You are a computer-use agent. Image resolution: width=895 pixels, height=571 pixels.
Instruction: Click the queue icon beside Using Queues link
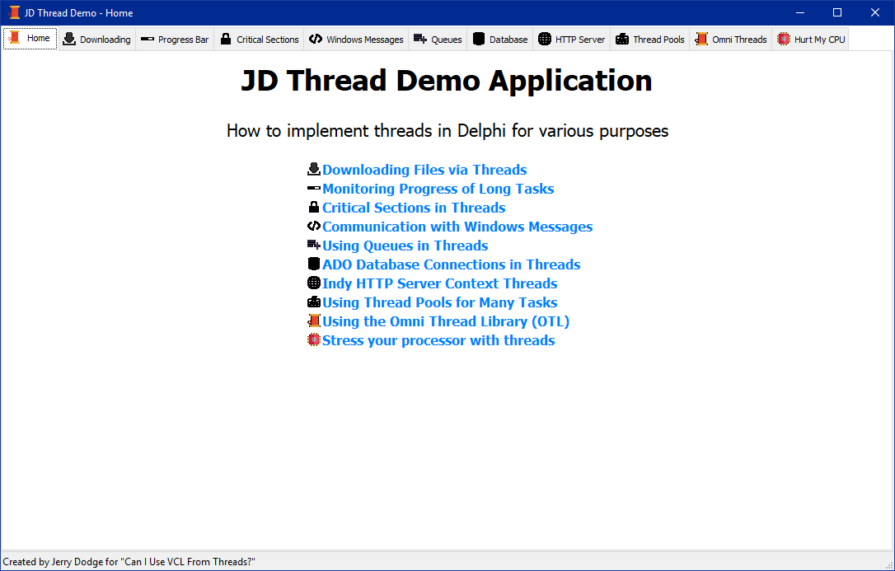point(313,246)
